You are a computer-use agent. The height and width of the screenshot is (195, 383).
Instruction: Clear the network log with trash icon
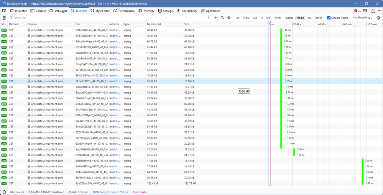(4, 18)
